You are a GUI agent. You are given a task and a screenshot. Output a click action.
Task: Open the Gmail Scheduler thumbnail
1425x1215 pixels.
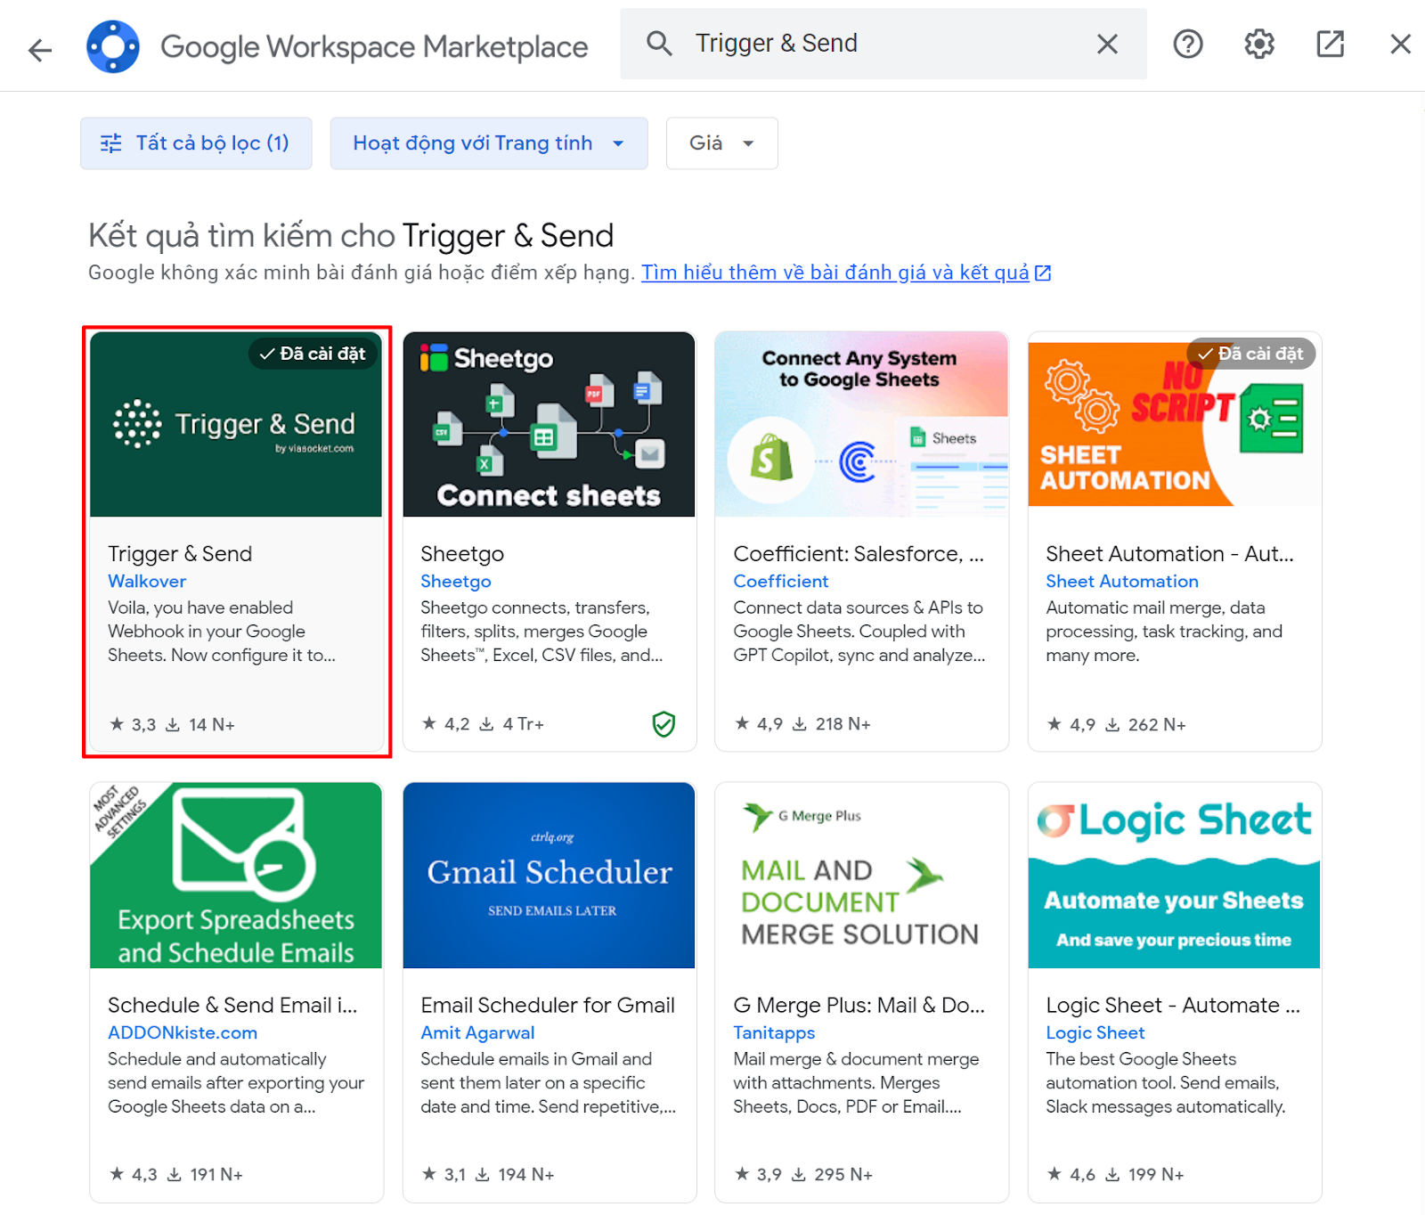[x=549, y=876]
